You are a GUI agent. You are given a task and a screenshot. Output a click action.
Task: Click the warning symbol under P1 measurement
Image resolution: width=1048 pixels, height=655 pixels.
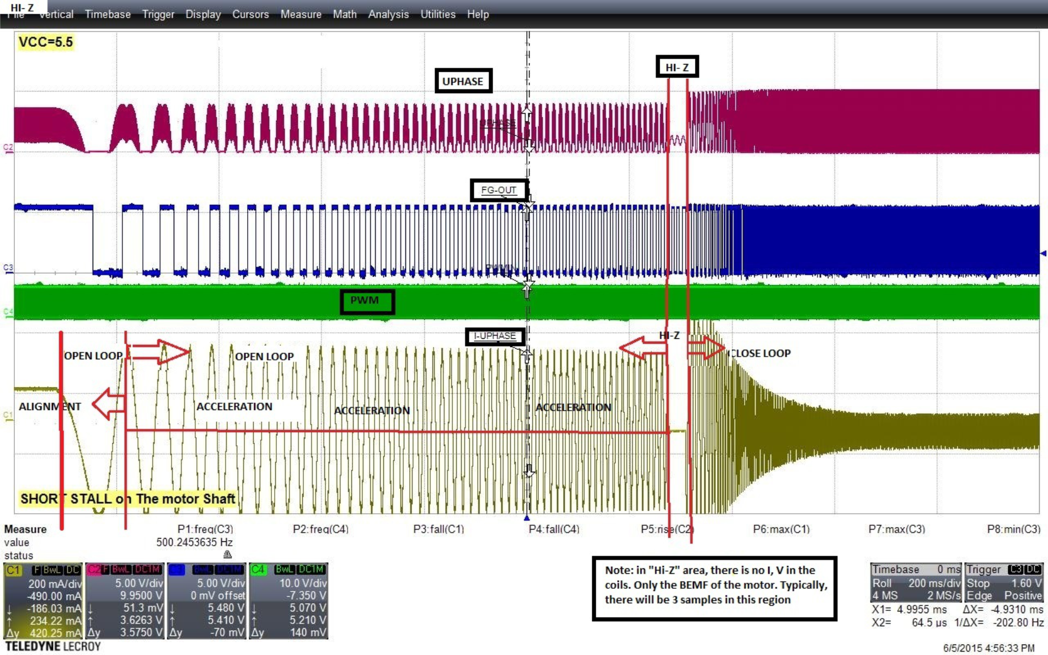coord(226,556)
